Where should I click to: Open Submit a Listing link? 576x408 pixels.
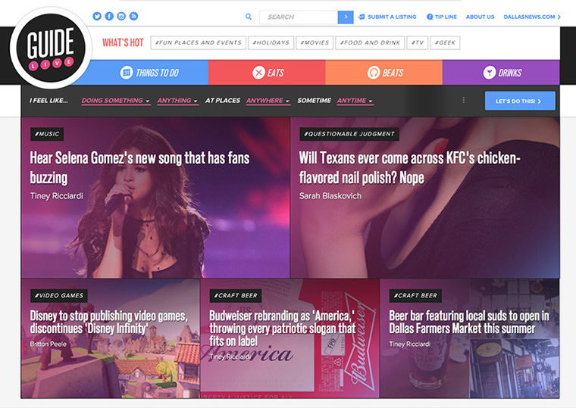(x=392, y=17)
